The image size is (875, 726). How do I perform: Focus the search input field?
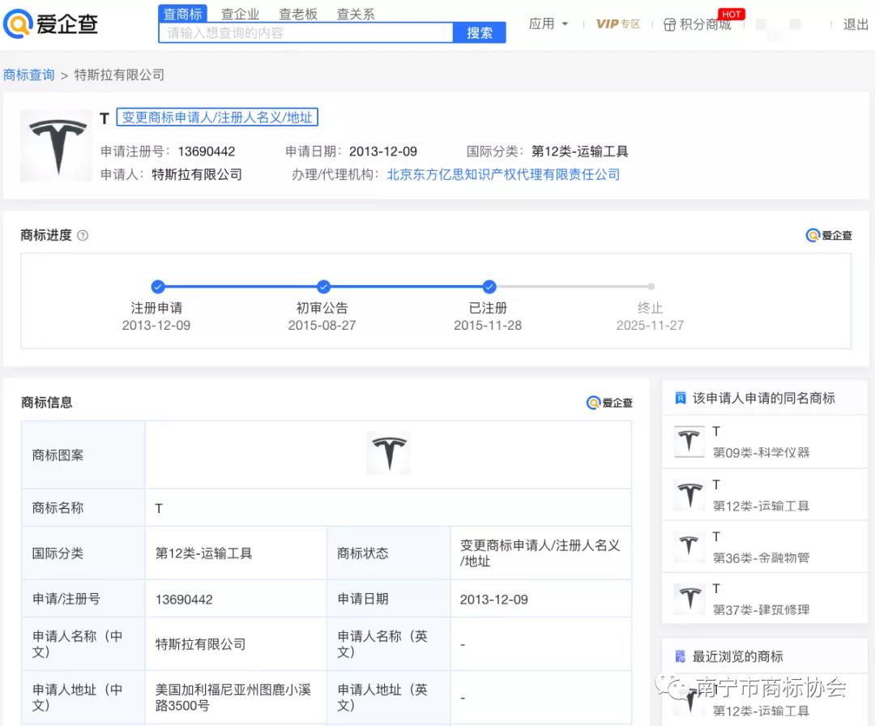click(x=305, y=33)
